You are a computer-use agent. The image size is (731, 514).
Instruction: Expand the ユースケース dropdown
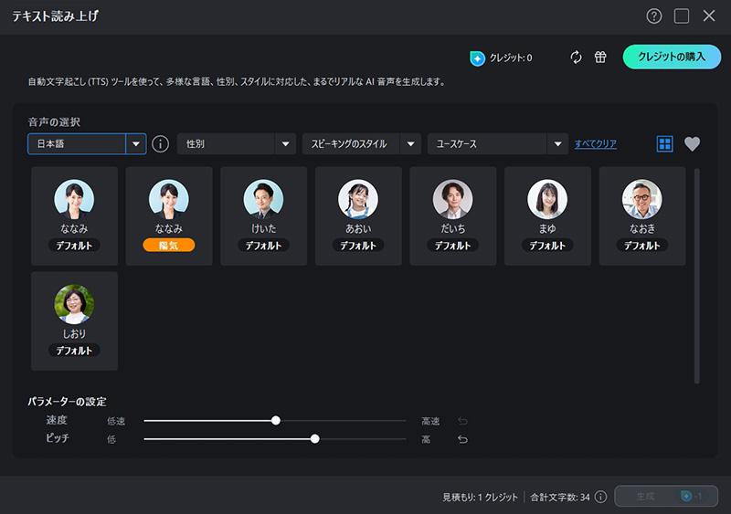pos(498,143)
